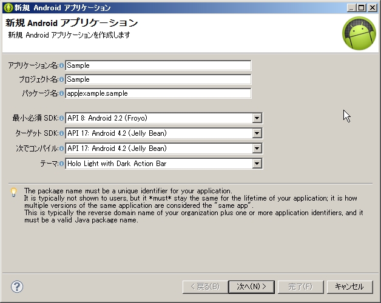Viewport: 381px width, 303px height.
Task: Click the キャンセル button
Action: pos(349,287)
